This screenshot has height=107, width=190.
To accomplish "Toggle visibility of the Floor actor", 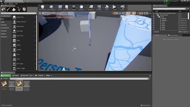I will [154, 22].
